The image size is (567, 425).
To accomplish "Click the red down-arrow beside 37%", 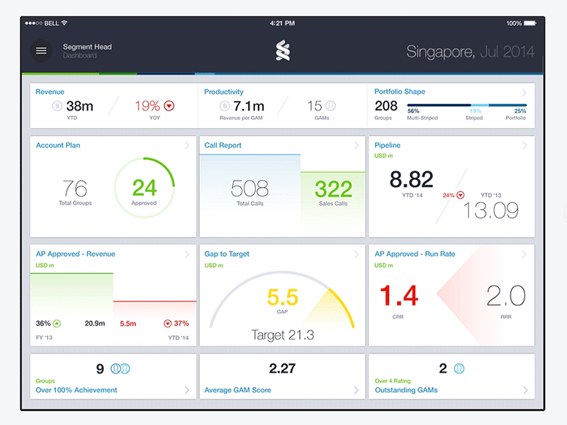I will [168, 324].
